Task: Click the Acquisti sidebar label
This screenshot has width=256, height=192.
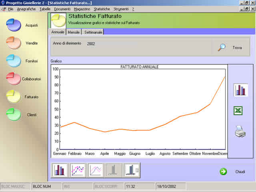Action: pos(32,25)
